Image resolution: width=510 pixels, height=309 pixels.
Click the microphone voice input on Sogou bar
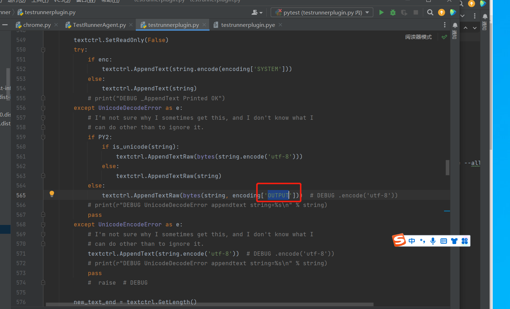pyautogui.click(x=433, y=241)
